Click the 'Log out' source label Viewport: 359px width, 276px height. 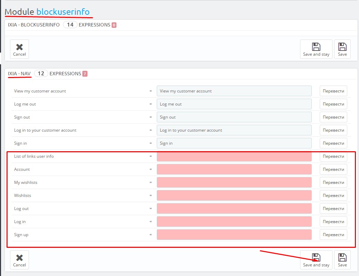tap(21, 208)
